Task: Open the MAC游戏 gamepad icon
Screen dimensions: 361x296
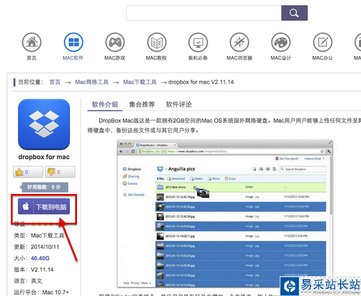Action: coord(115,43)
